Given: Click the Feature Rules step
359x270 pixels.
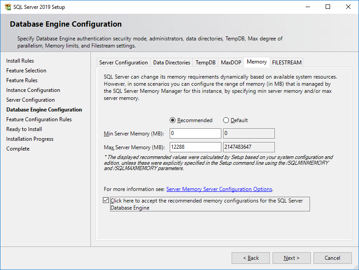Looking at the screenshot, I should (22, 80).
